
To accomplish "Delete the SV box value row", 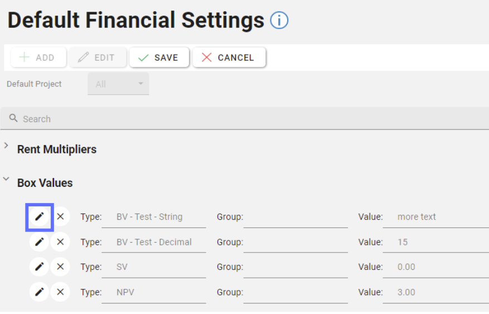I will point(60,267).
